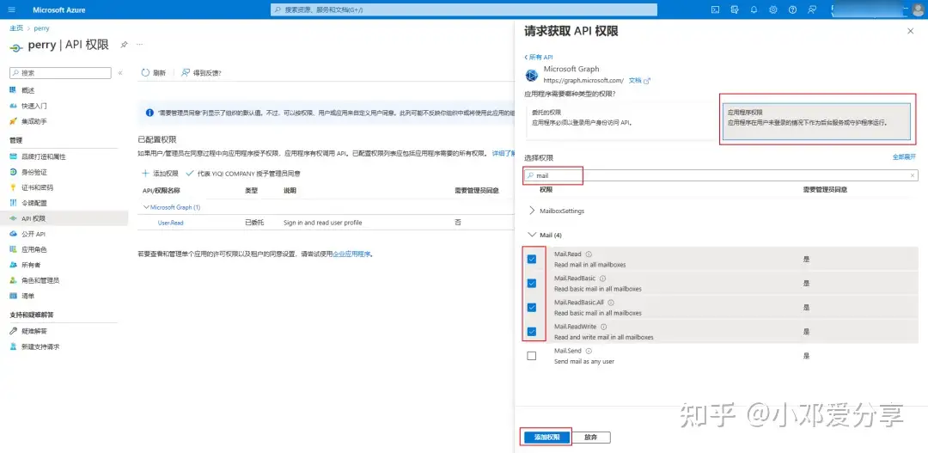This screenshot has width=928, height=453.
Task: Pin the perry API 权限 page
Action: pyautogui.click(x=124, y=45)
